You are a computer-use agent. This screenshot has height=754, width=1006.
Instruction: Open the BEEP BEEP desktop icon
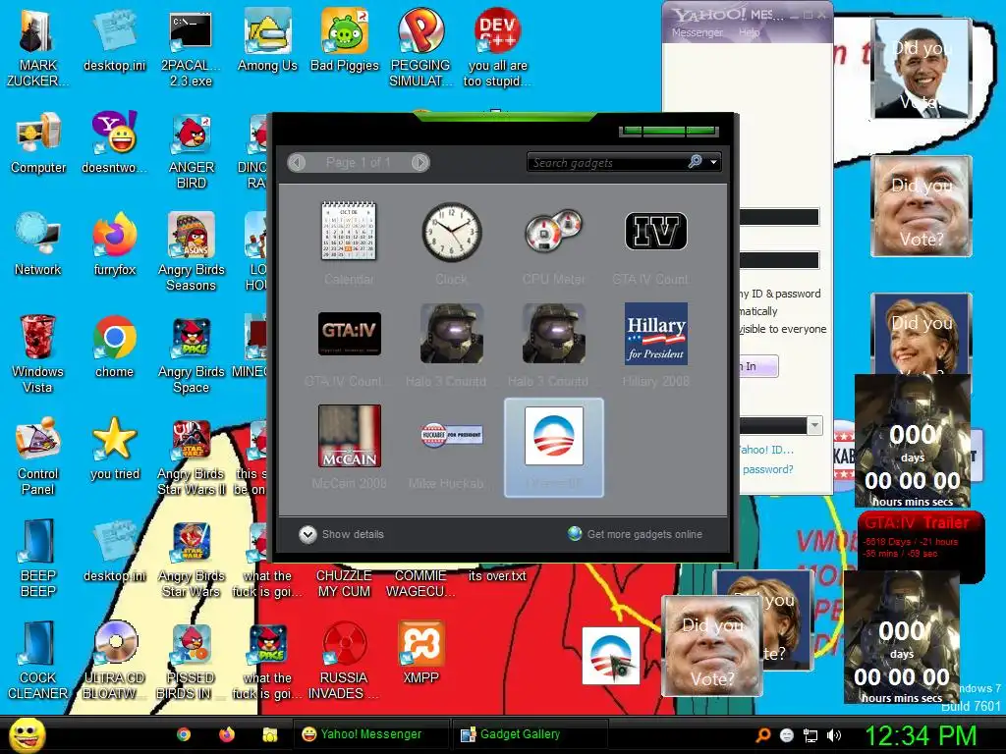tap(38, 559)
